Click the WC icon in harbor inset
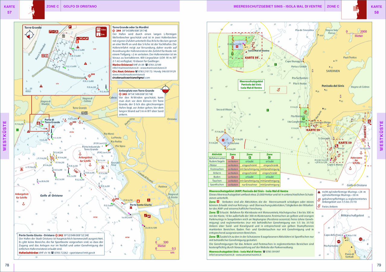Viewport: 386px width, 272px height. tap(54, 31)
